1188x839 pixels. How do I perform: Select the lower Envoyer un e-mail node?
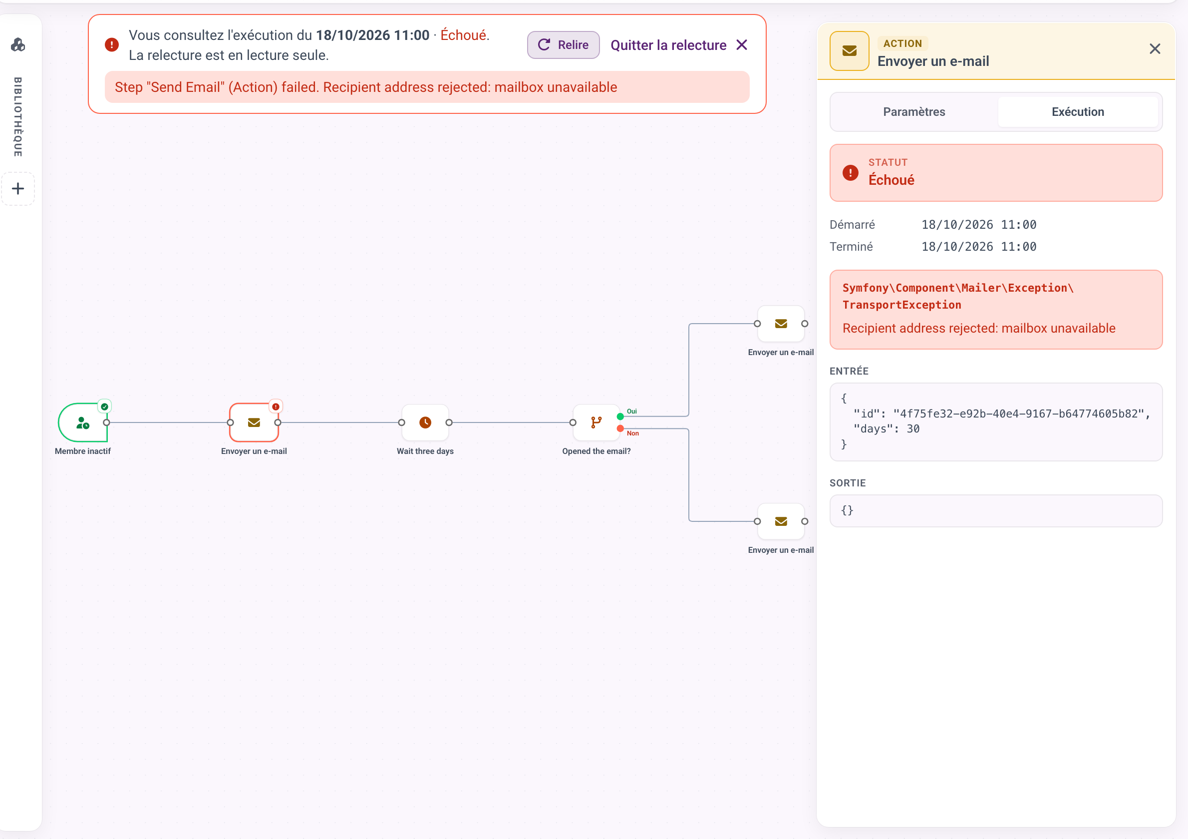(x=781, y=521)
